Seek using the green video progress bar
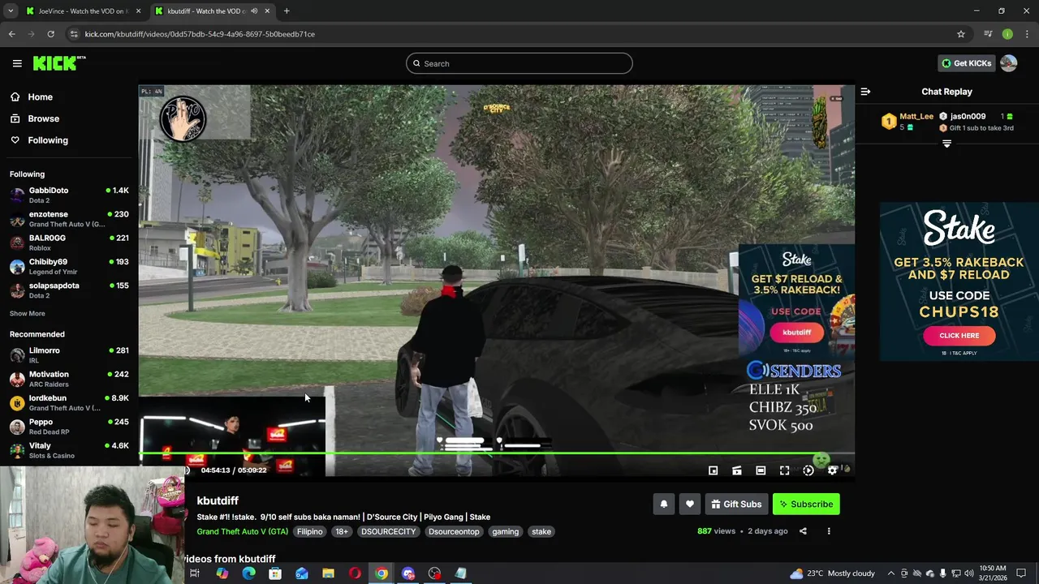Viewport: 1039px width, 584px height. (x=496, y=454)
